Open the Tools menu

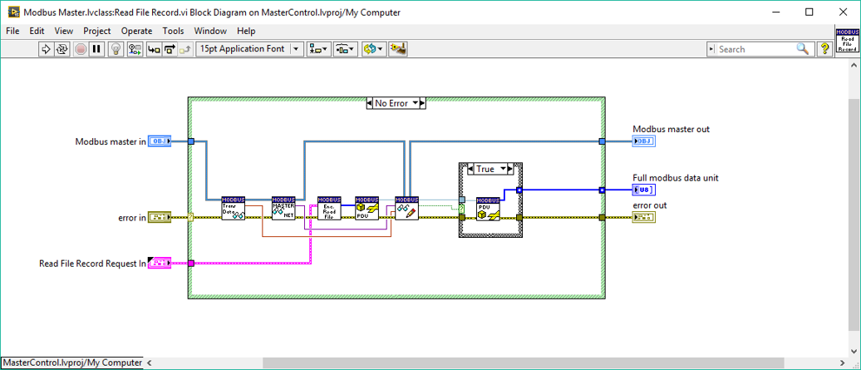point(173,32)
